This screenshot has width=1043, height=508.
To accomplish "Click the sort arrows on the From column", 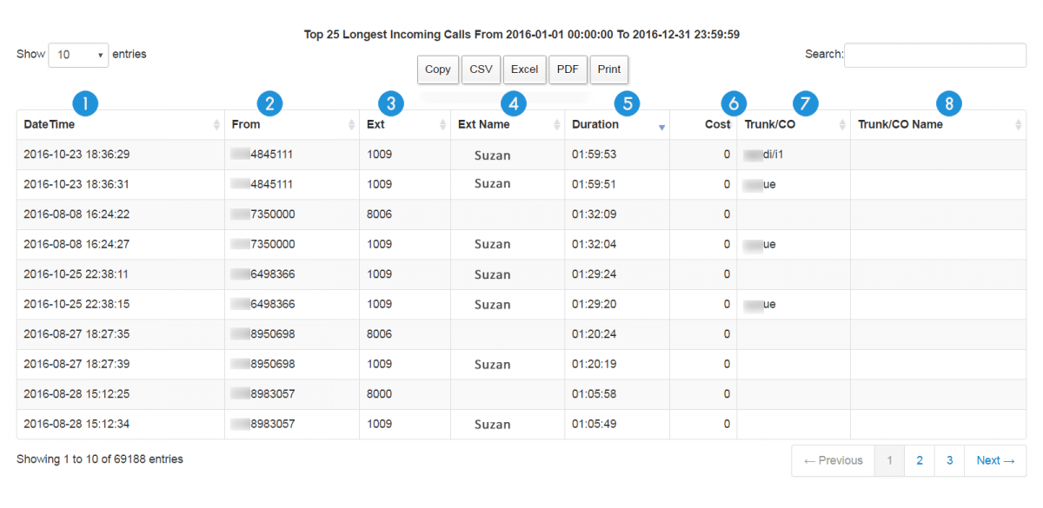I will point(351,124).
